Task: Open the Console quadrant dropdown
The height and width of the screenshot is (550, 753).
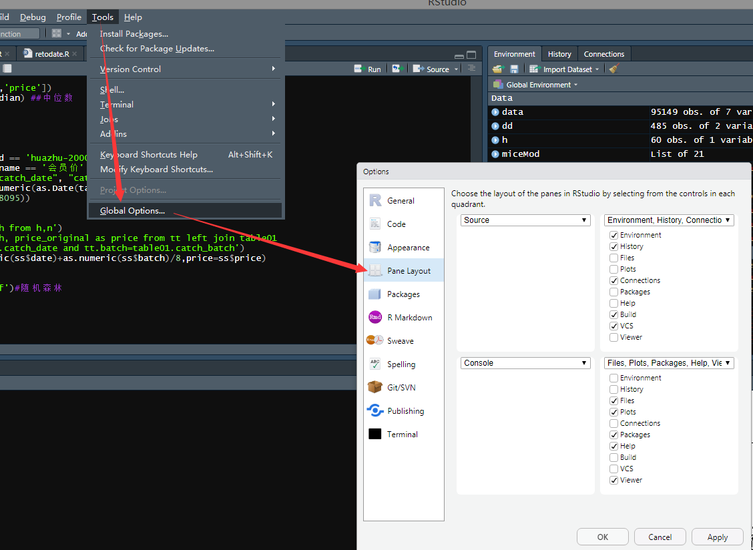Action: click(x=525, y=363)
